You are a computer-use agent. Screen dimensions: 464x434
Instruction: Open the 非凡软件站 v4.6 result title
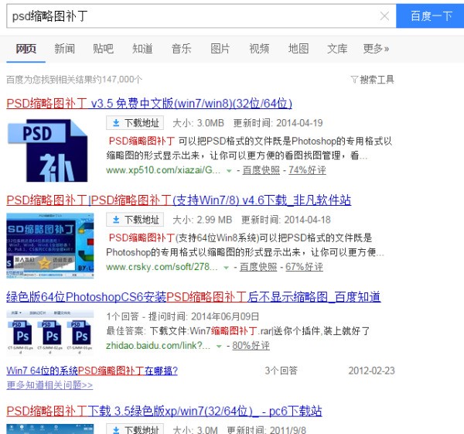coord(179,200)
